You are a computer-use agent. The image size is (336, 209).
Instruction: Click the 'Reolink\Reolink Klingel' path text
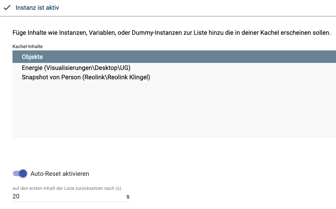(116, 77)
